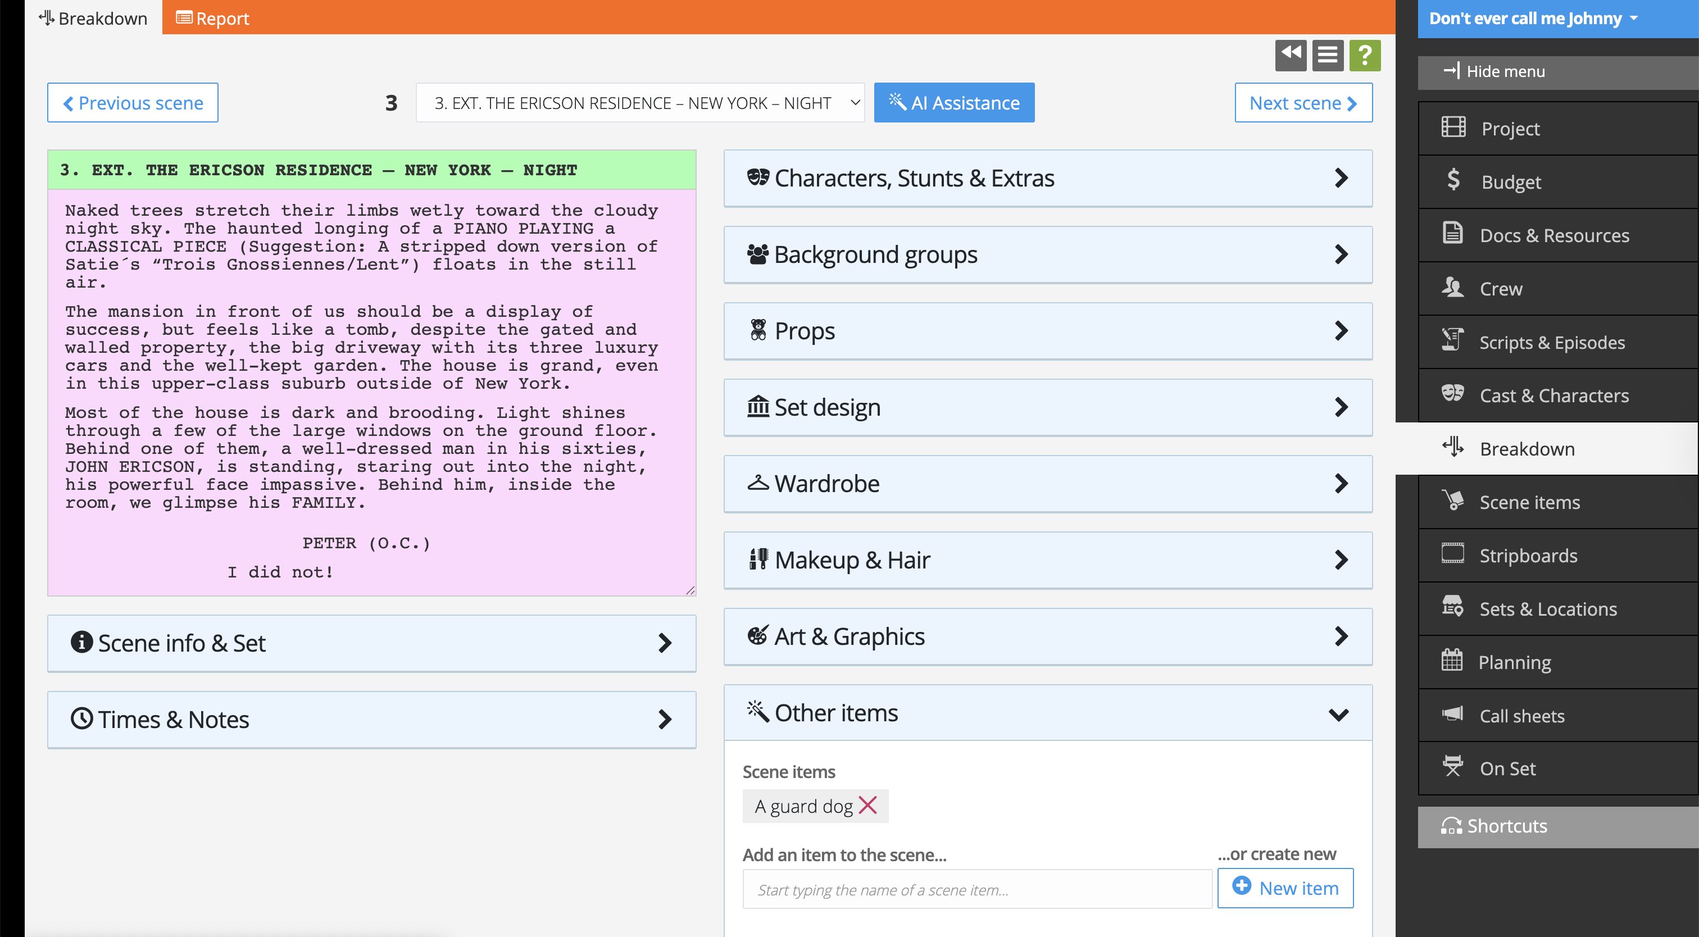Viewport: 1699px width, 937px height.
Task: Go to Call sheets in sidebar
Action: (1521, 716)
